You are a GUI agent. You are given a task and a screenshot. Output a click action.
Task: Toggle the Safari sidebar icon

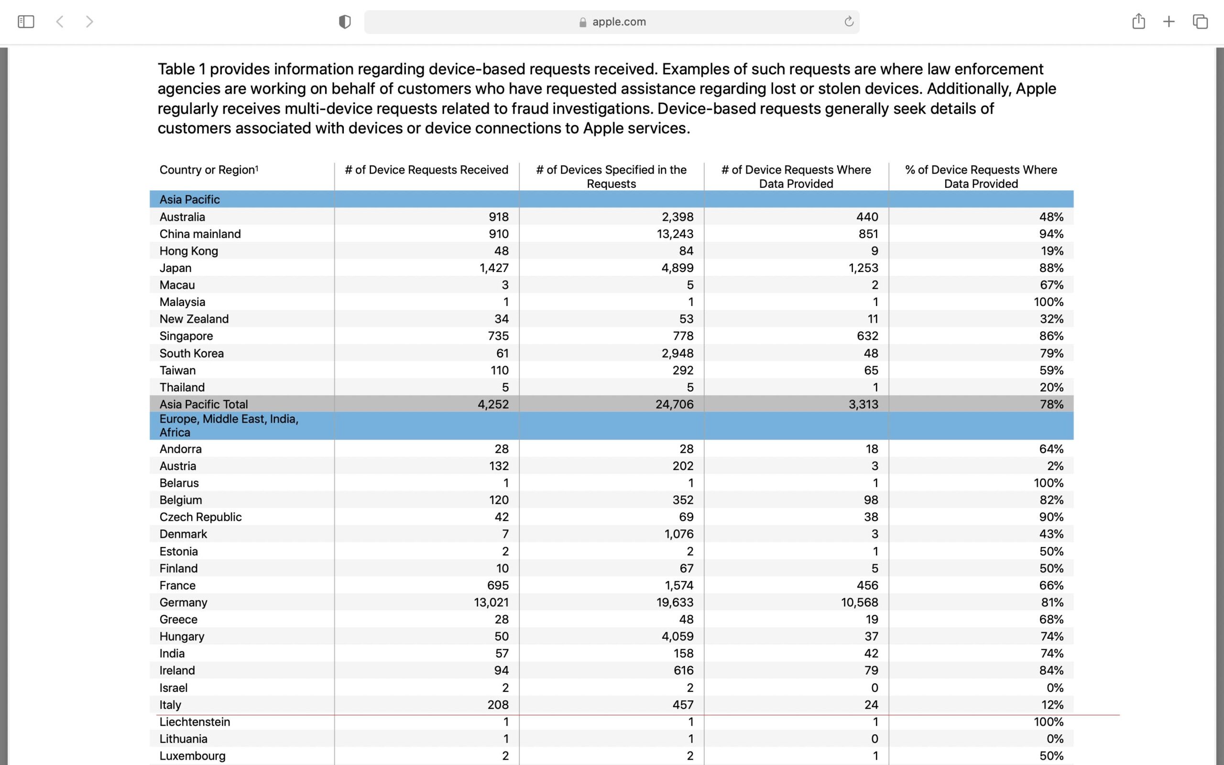tap(26, 22)
